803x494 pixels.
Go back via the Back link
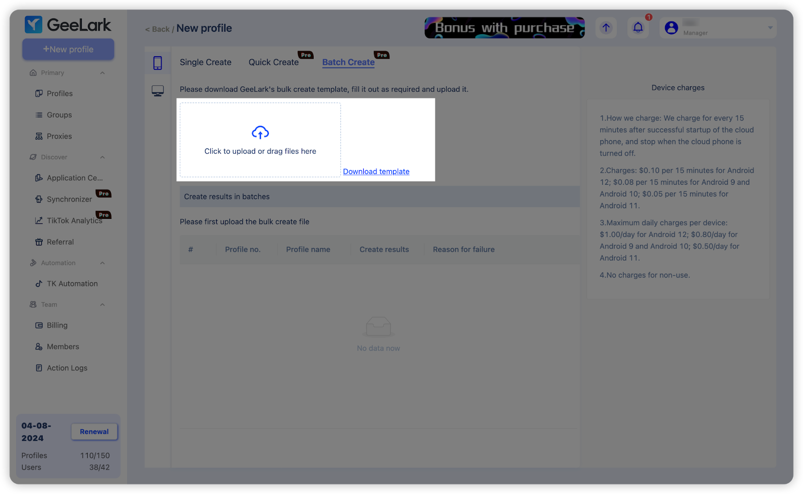point(158,29)
